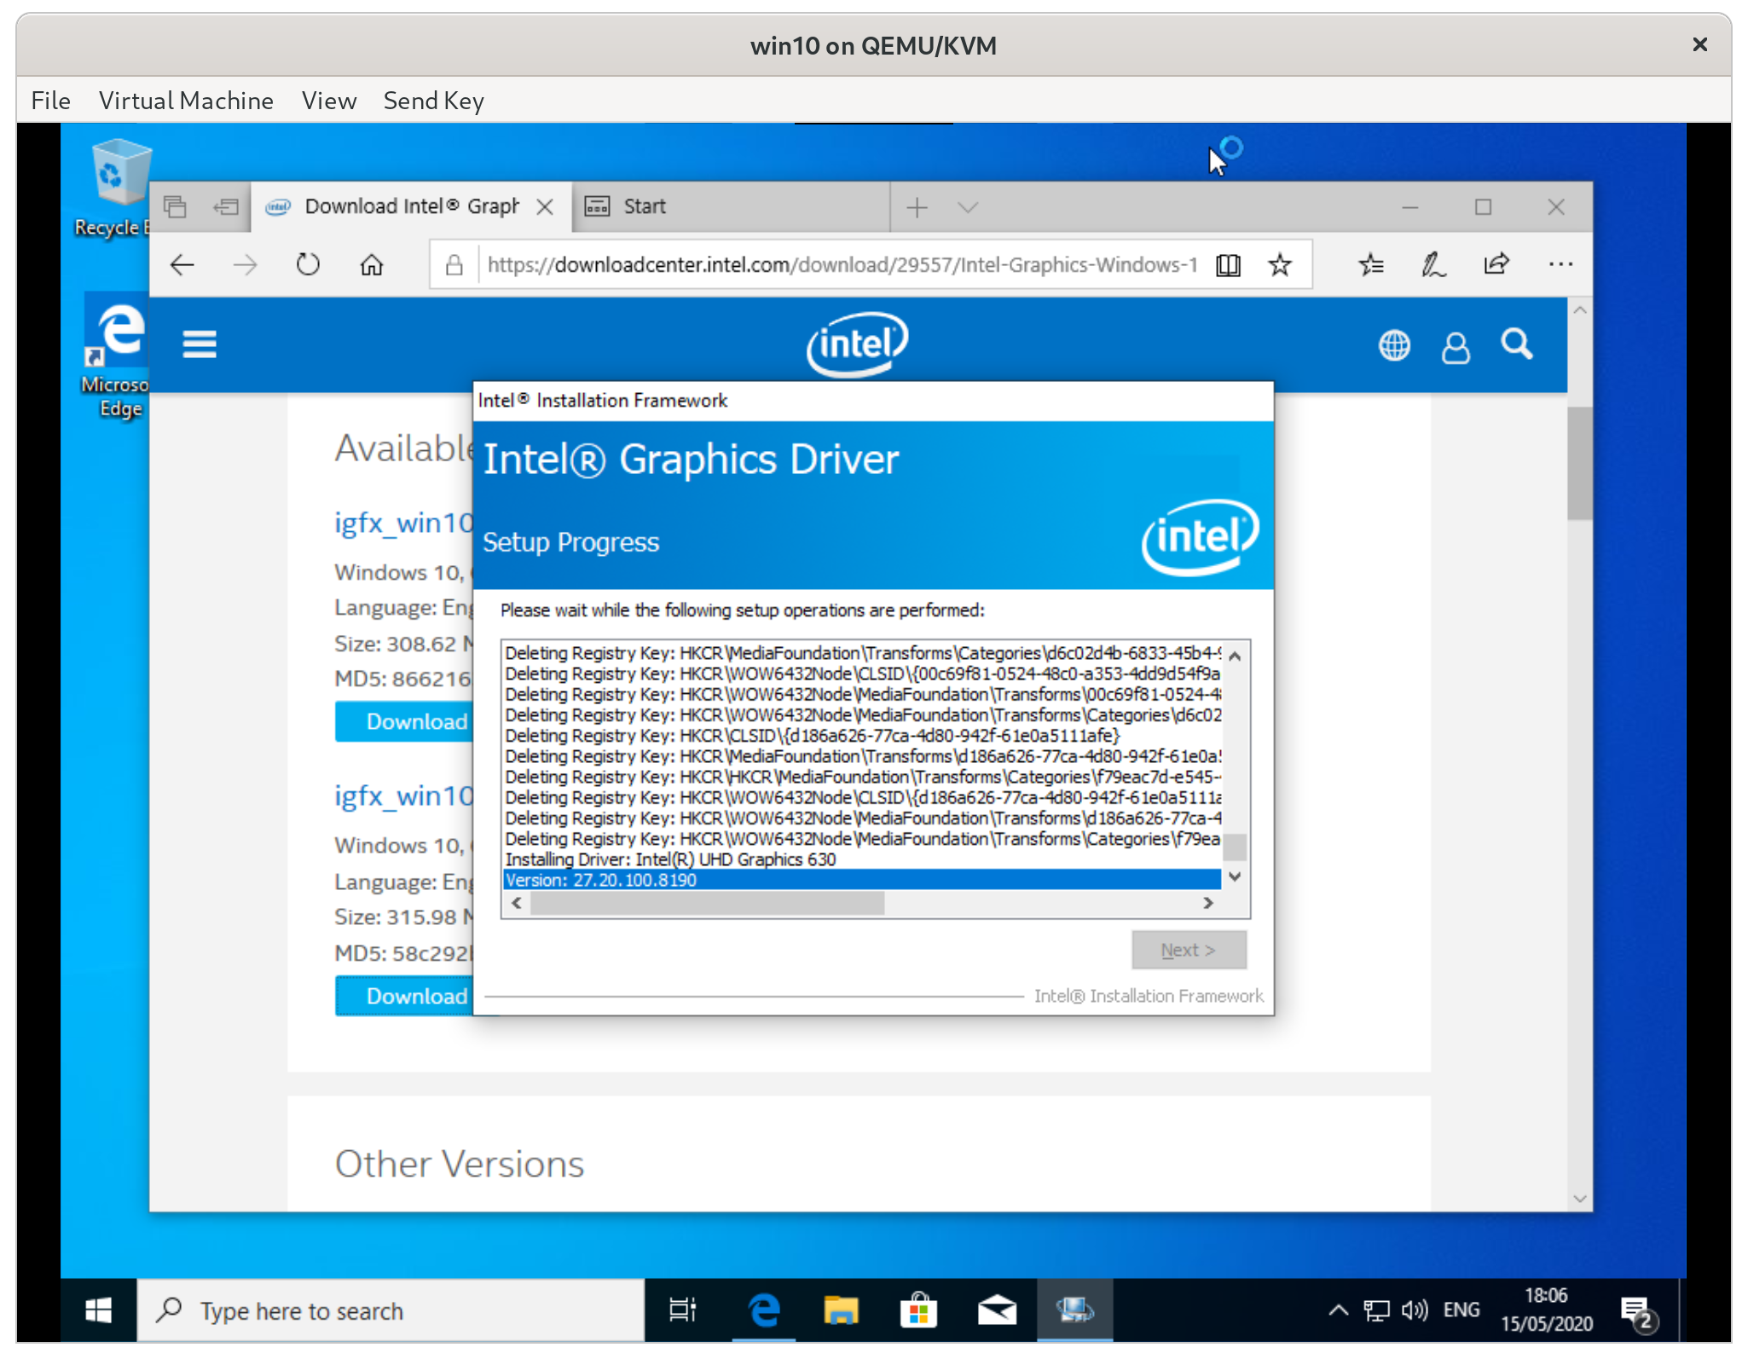Screen dimensions: 1748x1359
Task: Open the Mail app from the taskbar
Action: click(x=996, y=1310)
